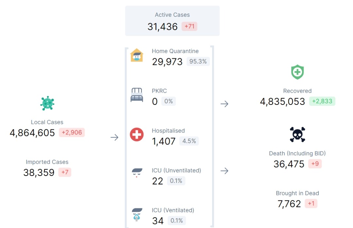The width and height of the screenshot is (353, 228).
Task: Click the arrow pointing toward Recovered
Action: click(x=225, y=104)
